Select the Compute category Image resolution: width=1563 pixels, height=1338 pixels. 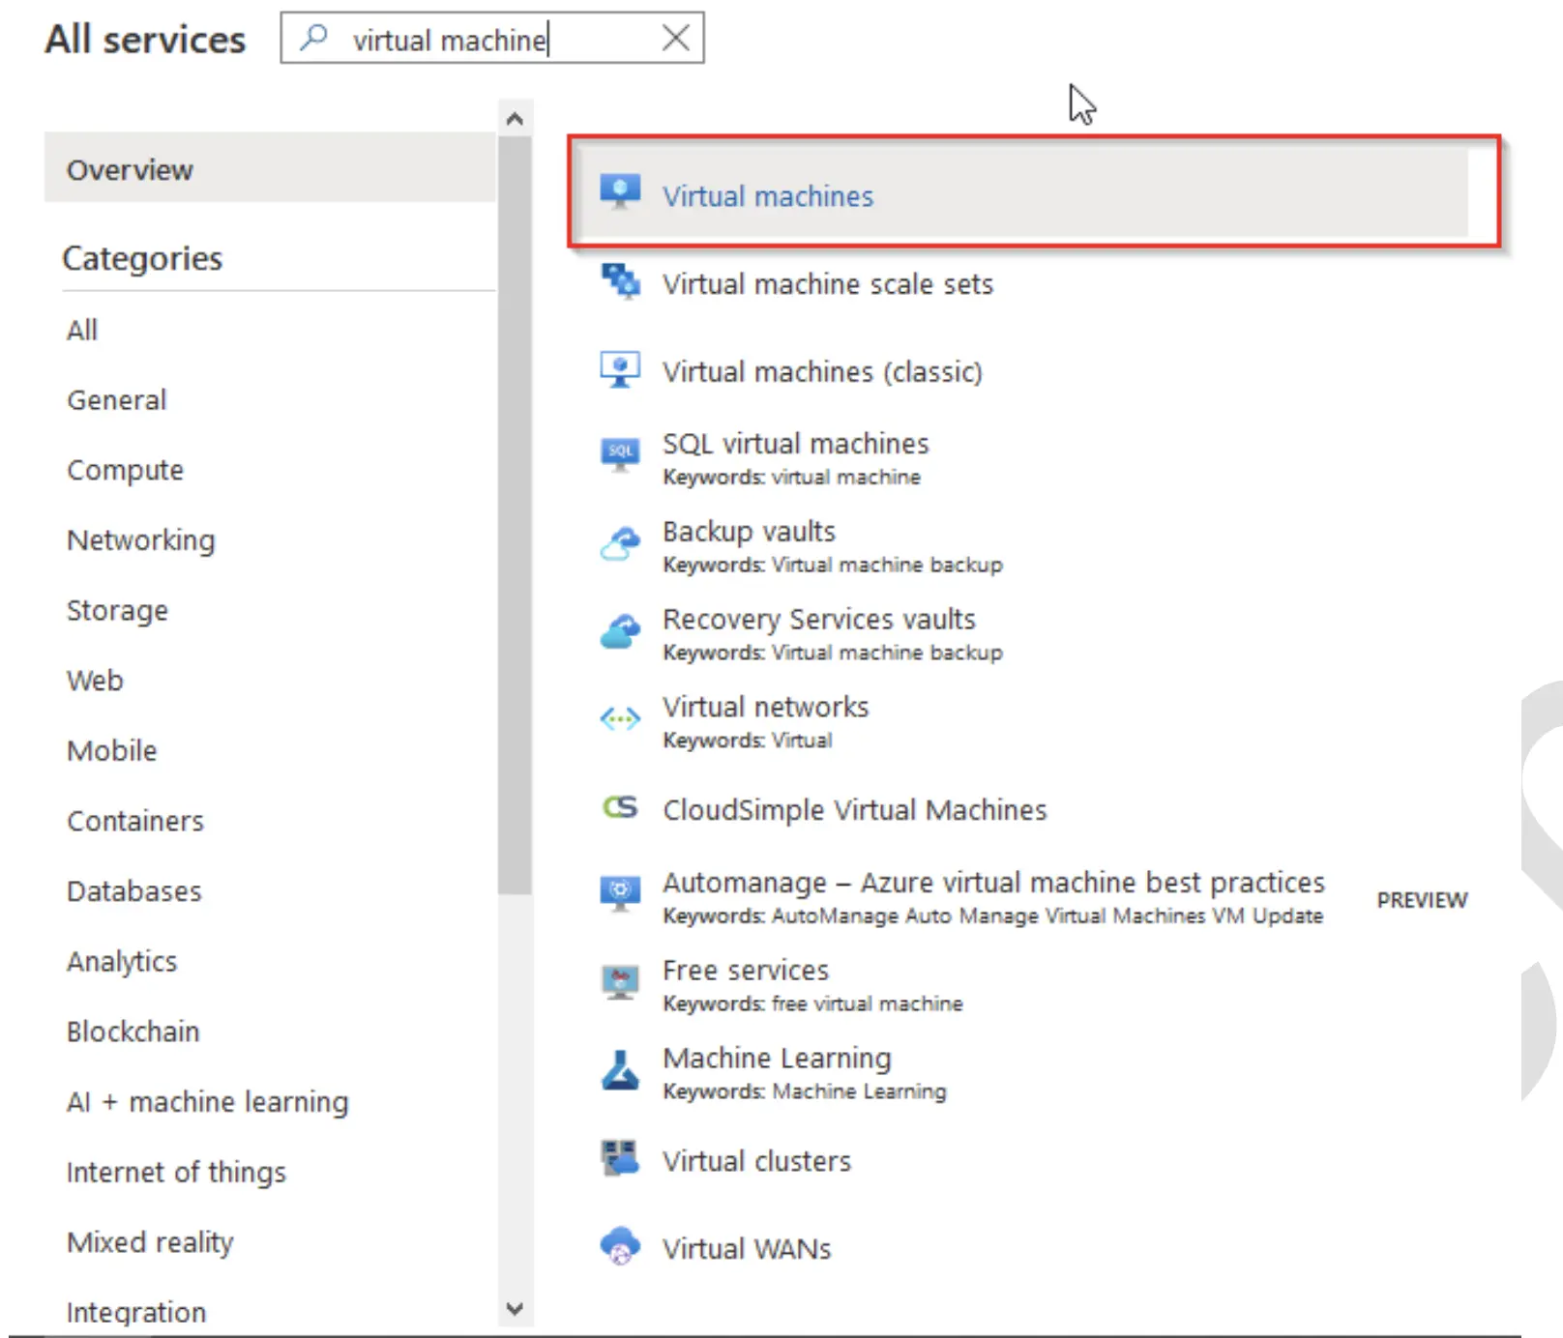[125, 470]
